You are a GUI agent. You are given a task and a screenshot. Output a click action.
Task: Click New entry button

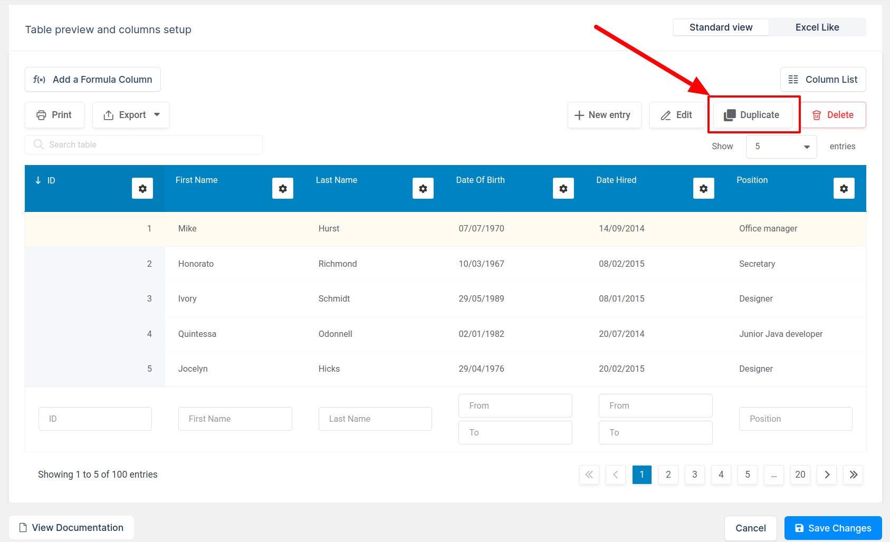(x=605, y=115)
